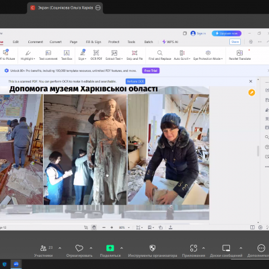Screen dimensions: 269x269
Task: Click the export upload icon in status bar
Action: pyautogui.click(x=170, y=227)
